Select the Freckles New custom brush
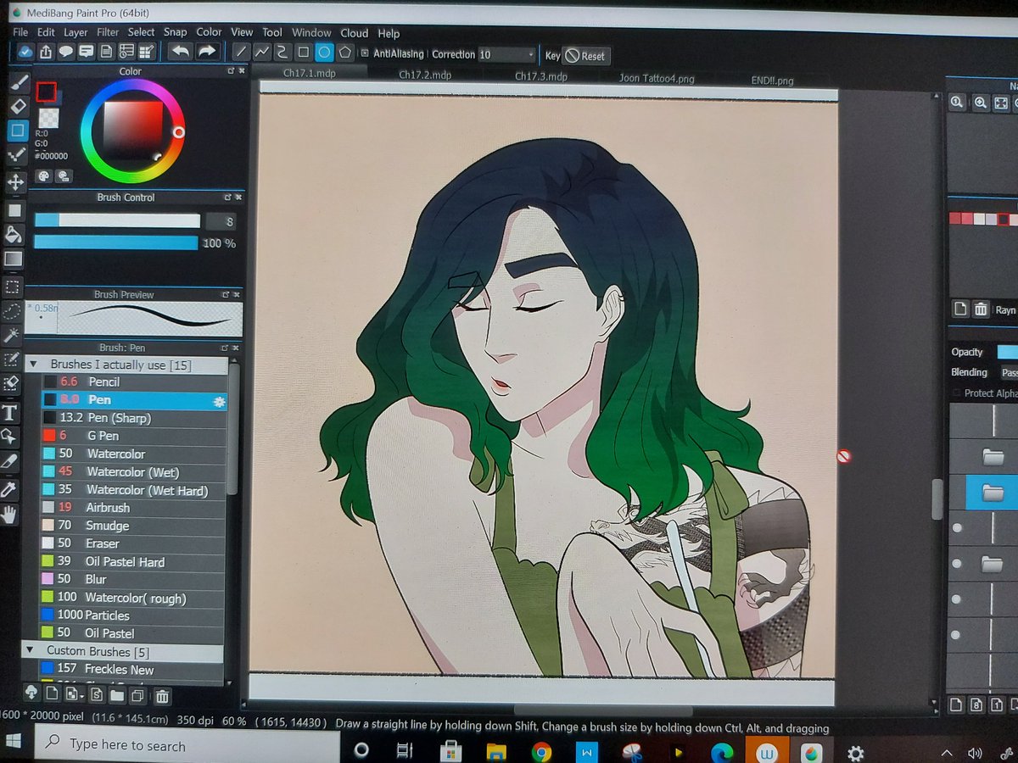Screen dimensions: 1018x763 tap(131, 670)
